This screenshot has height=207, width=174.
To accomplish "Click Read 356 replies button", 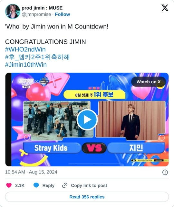I will tap(87, 197).
